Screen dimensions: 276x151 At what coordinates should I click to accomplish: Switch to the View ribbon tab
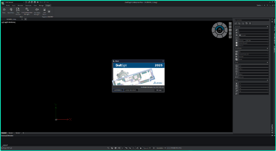coord(35,6)
